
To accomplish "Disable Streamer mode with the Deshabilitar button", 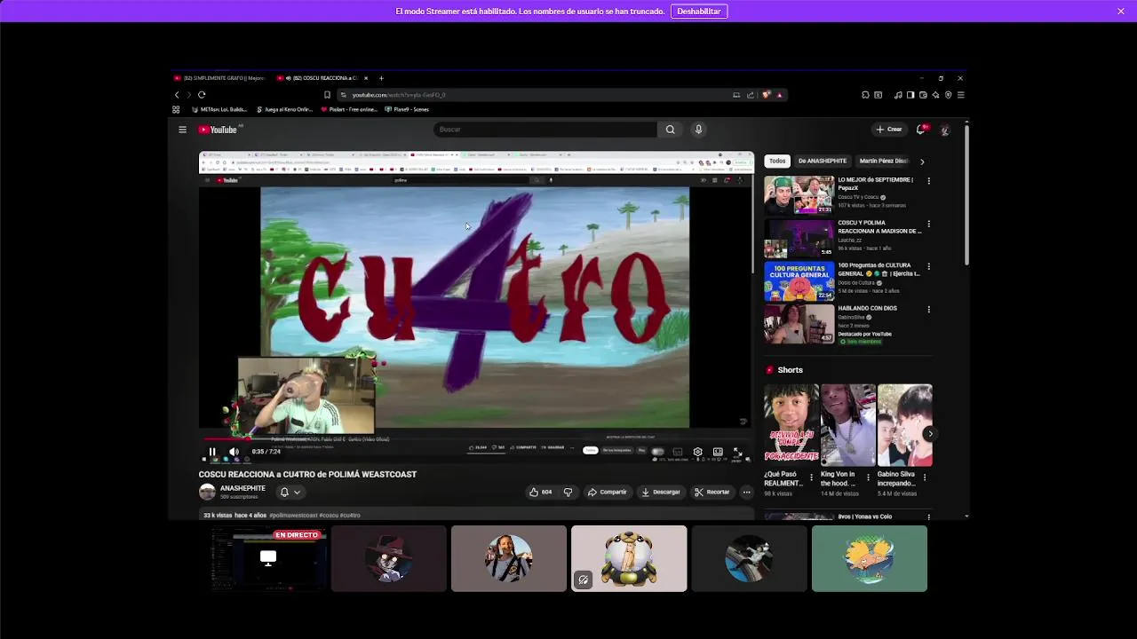I will (x=699, y=12).
